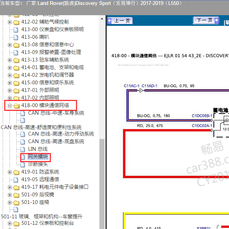The image size is (229, 229).
Task: Expand the 415-00 信息和娱乐系统 node
Action: [x=9, y=83]
